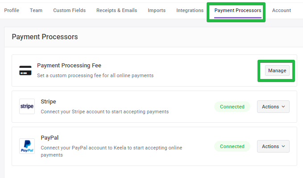This screenshot has width=303, height=178.
Task: Click the PayPal Connected status badge
Action: (x=232, y=146)
